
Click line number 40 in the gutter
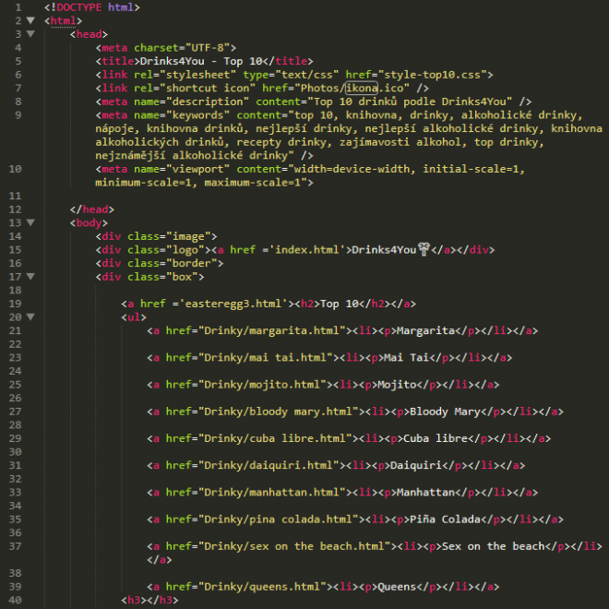pyautogui.click(x=15, y=600)
